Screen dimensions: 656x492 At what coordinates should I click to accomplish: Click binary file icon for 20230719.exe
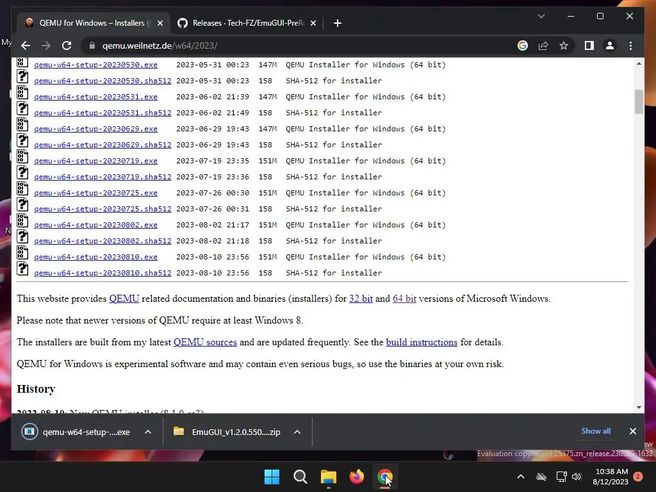pos(22,156)
